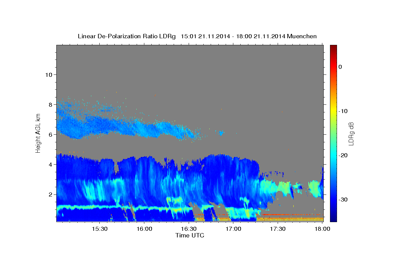
Task: Click the 'Height AGL km' axis title
Action: click(x=38, y=133)
